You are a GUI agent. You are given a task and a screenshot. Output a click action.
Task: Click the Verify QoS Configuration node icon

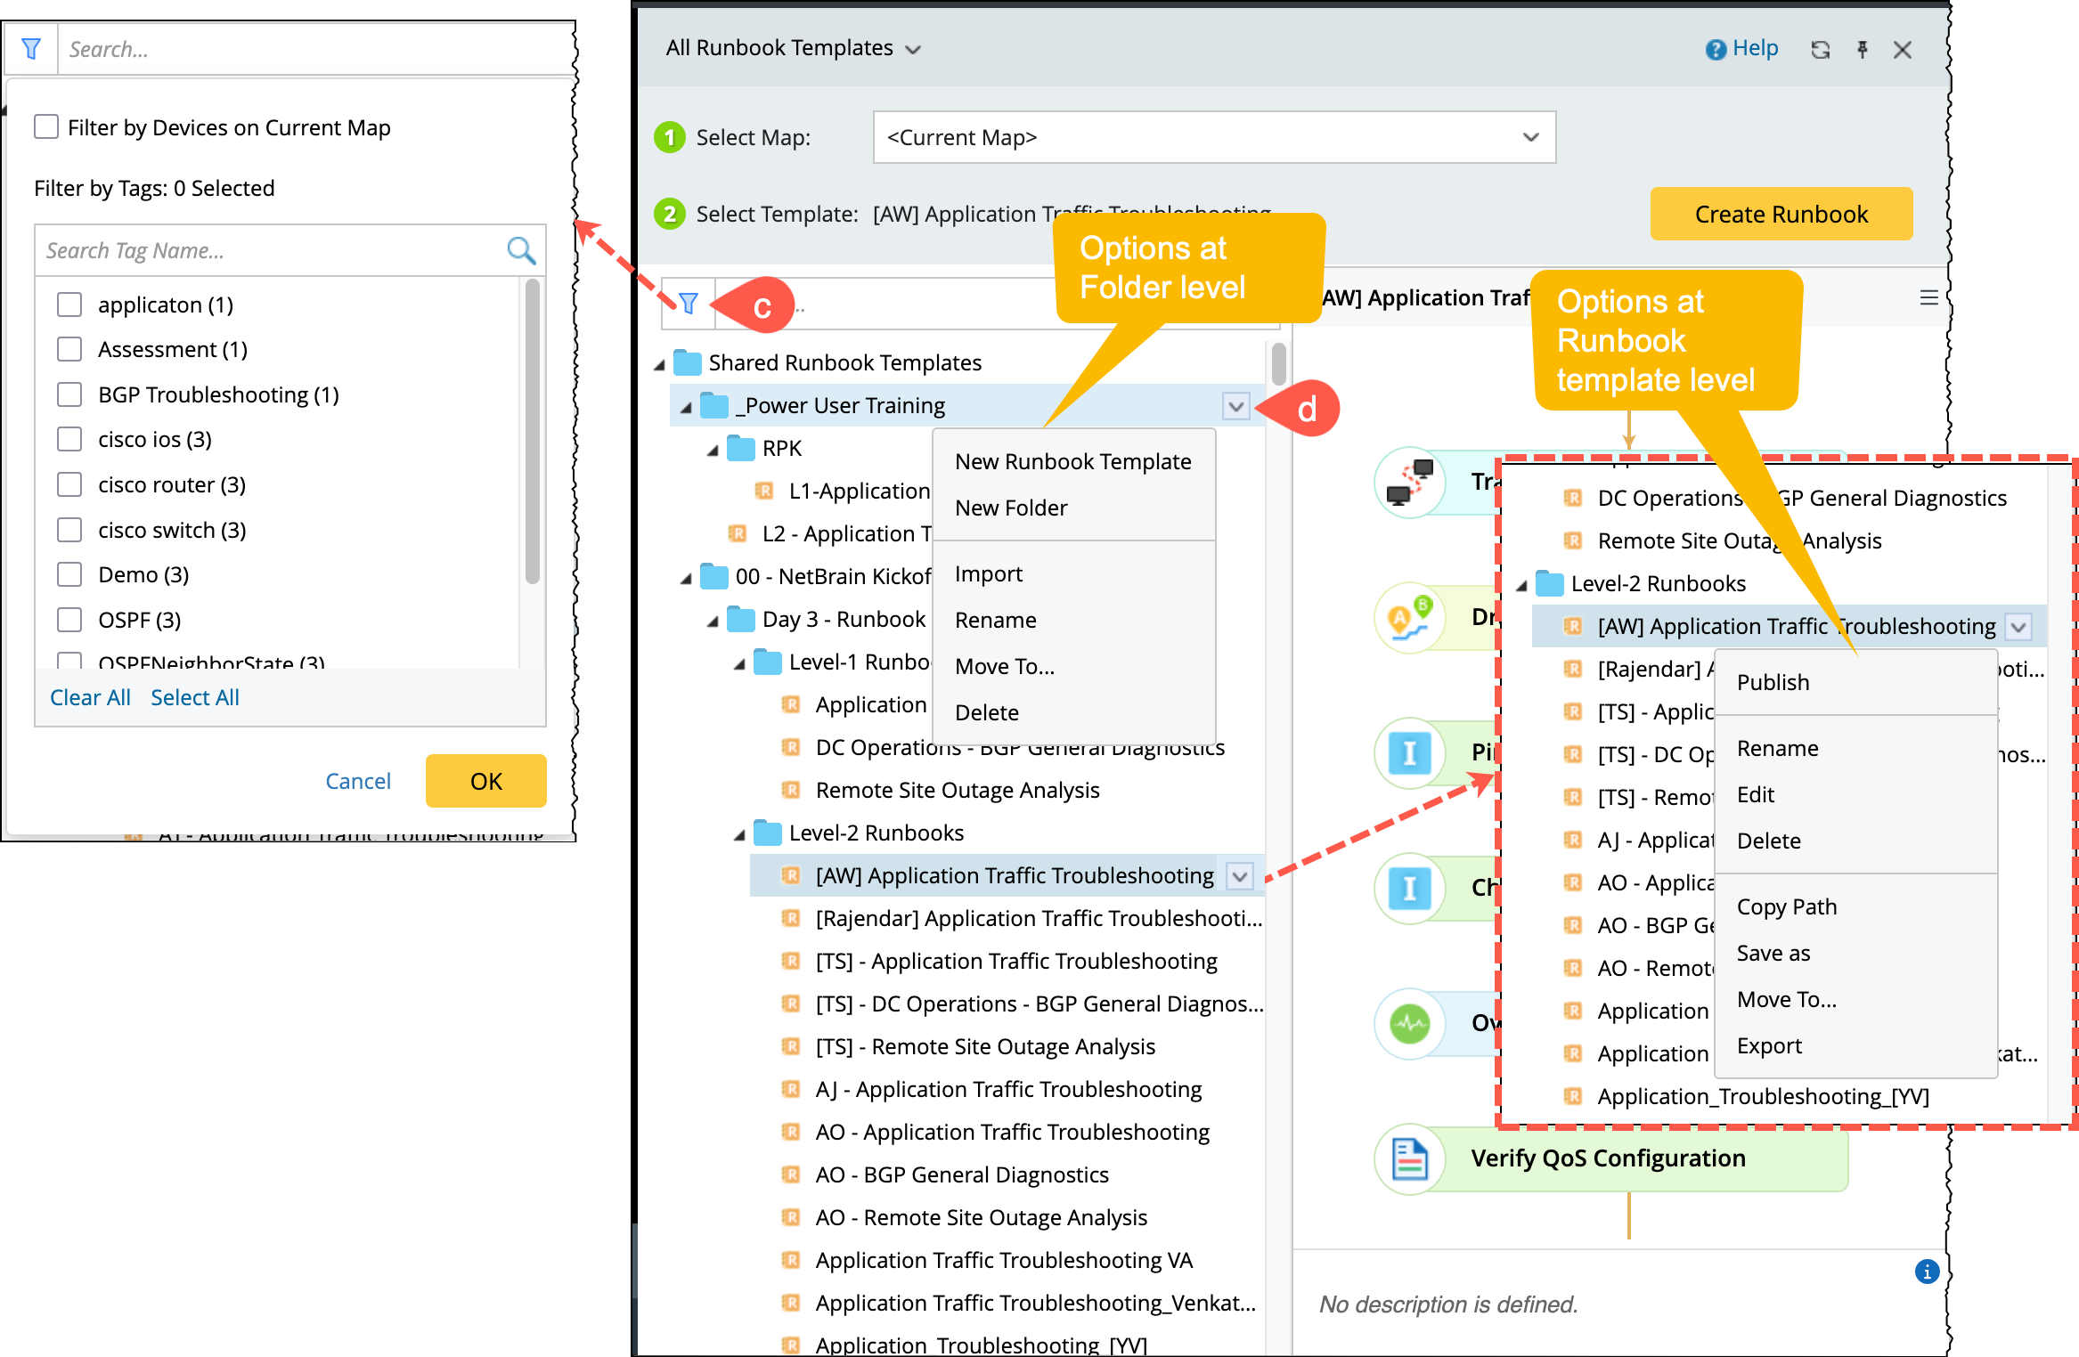pyautogui.click(x=1409, y=1158)
